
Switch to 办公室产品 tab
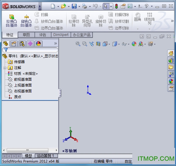point(82,35)
